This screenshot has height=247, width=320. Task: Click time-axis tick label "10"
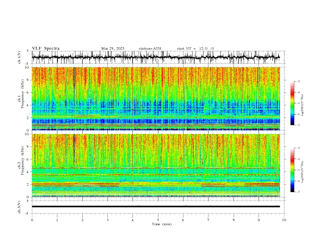(x=284, y=220)
